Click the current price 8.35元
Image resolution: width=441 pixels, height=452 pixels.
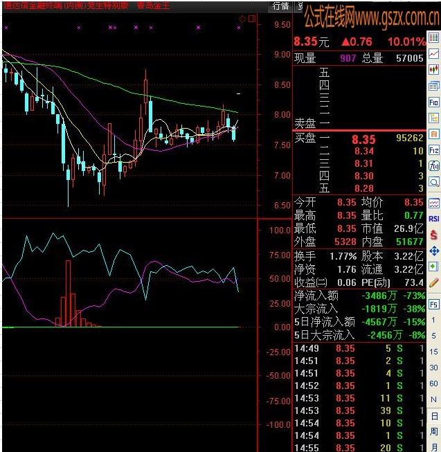point(312,42)
